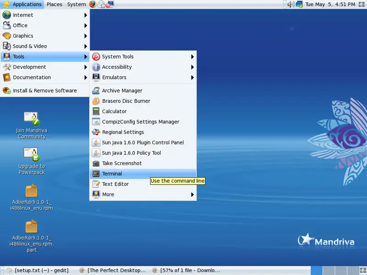Screen dimensions: 367x275
Task: Launch Firefox from the top panel
Action: [x=93, y=4]
